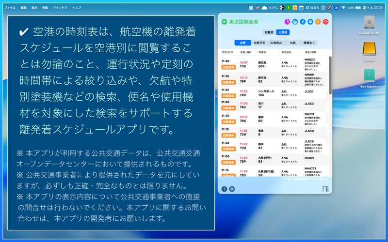This screenshot has height=242, width=388.
Task: Switch to the 出発便 departures segment
Action: (283, 32)
